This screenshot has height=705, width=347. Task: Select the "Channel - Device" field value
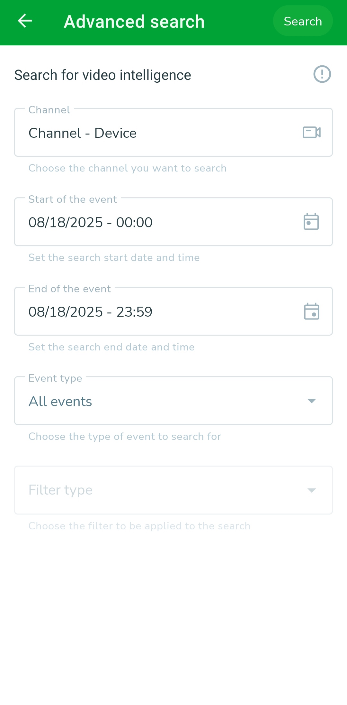pos(83,133)
